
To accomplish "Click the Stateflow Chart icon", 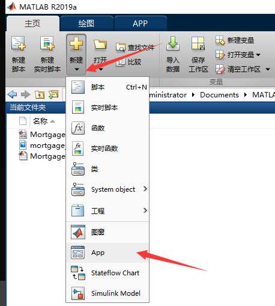I will [78, 273].
